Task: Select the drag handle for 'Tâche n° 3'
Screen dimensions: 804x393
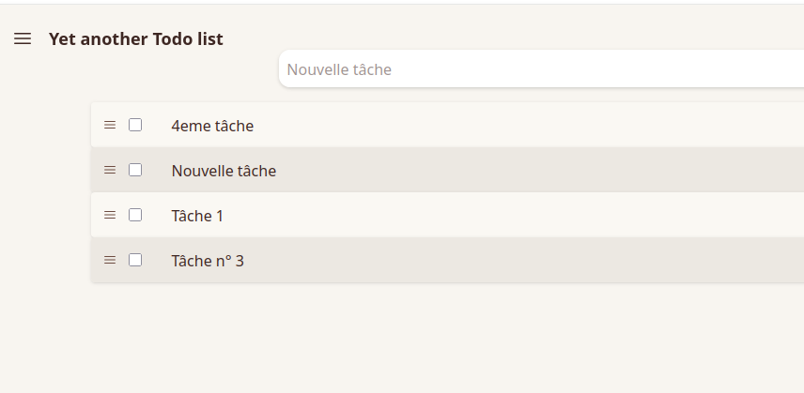Action: (x=110, y=260)
